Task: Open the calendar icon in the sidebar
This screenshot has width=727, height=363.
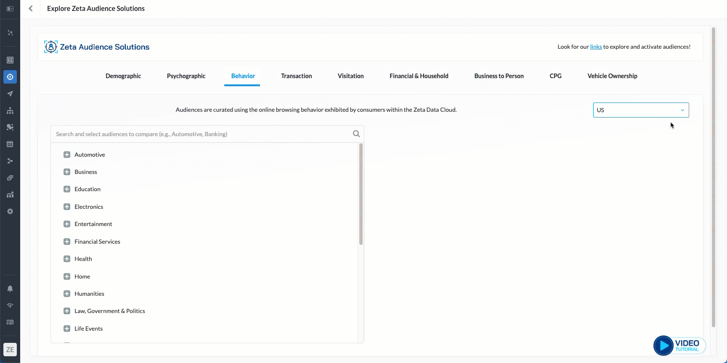Action: (x=10, y=144)
